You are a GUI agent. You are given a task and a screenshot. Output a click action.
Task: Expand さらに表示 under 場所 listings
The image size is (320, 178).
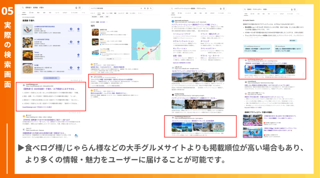[x=109, y=59]
